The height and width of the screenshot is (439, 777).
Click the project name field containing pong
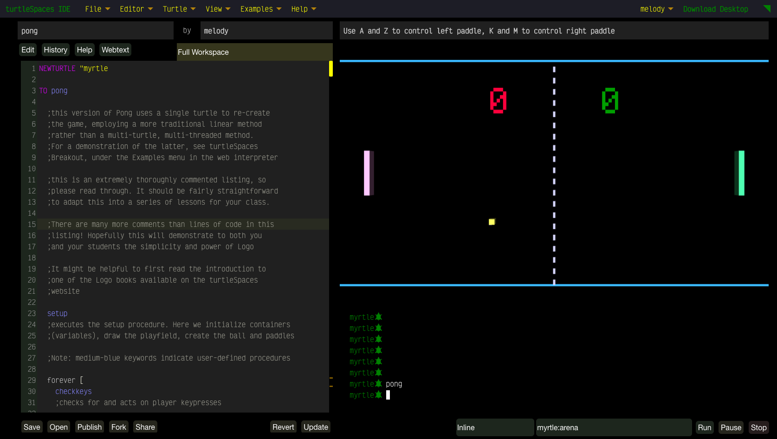95,31
